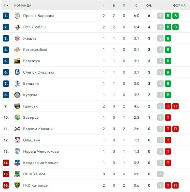Image resolution: width=190 pixels, height=192 pixels.
Task: Click the Белхатув team logo
Action: point(17,61)
